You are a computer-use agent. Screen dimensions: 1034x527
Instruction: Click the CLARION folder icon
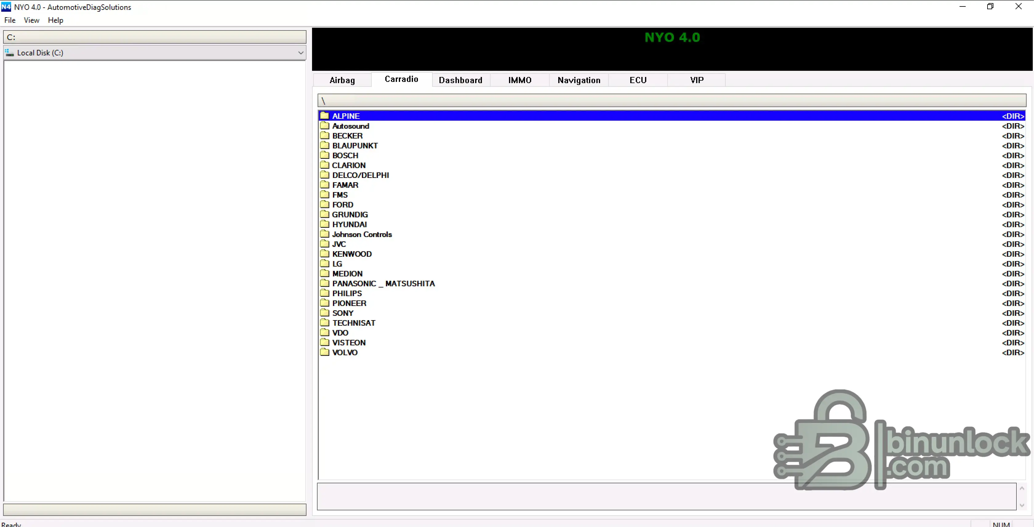click(324, 165)
